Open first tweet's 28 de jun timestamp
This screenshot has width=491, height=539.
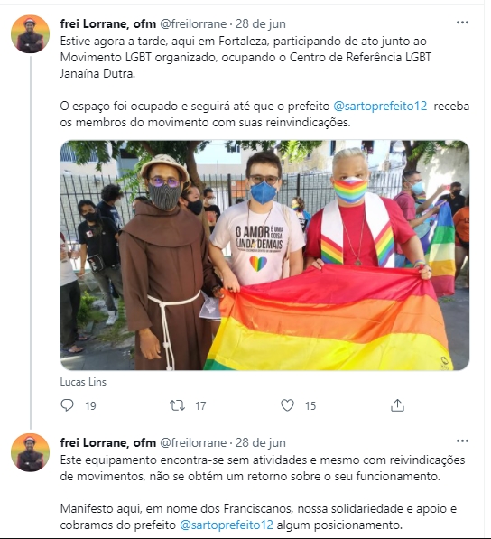point(261,23)
